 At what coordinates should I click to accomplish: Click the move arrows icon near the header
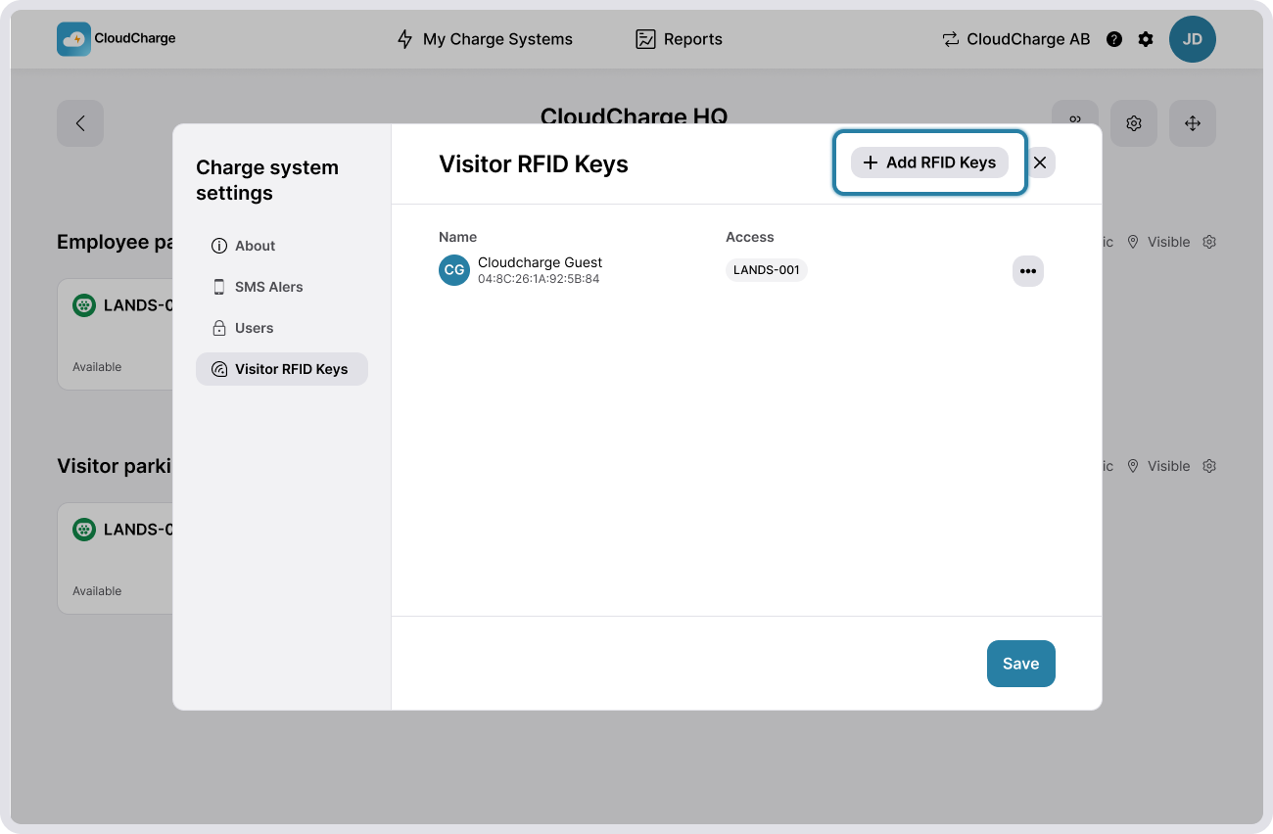pyautogui.click(x=1192, y=123)
